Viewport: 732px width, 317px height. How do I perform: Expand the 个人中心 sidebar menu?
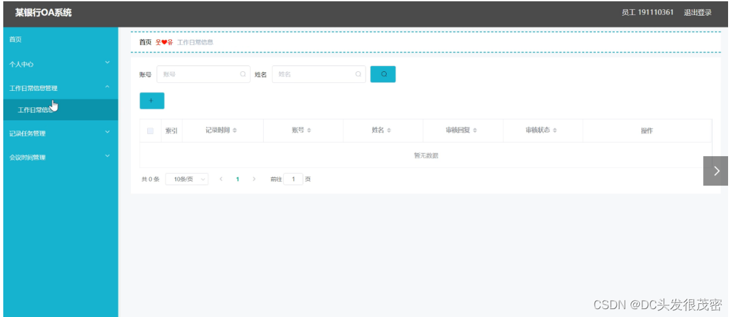(61, 64)
